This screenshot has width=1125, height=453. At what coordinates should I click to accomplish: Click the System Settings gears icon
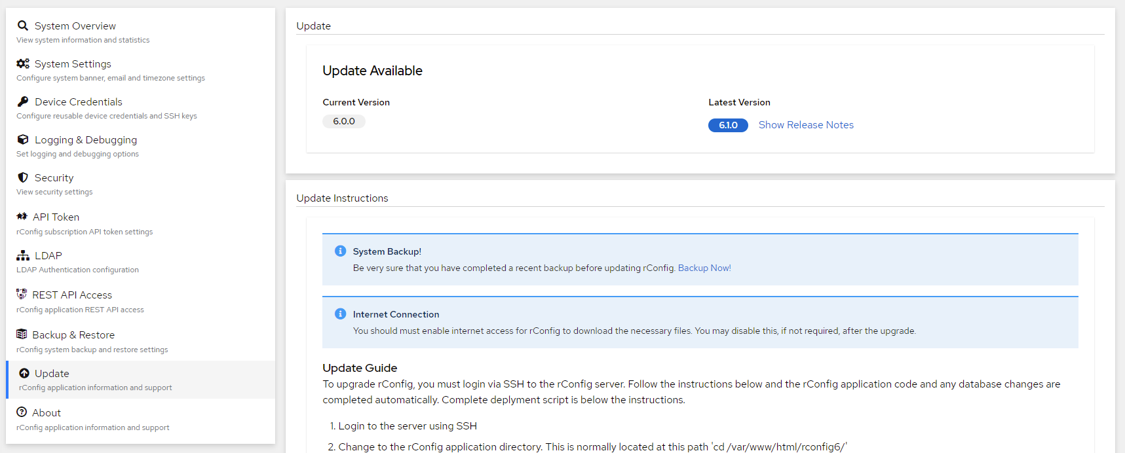[23, 63]
